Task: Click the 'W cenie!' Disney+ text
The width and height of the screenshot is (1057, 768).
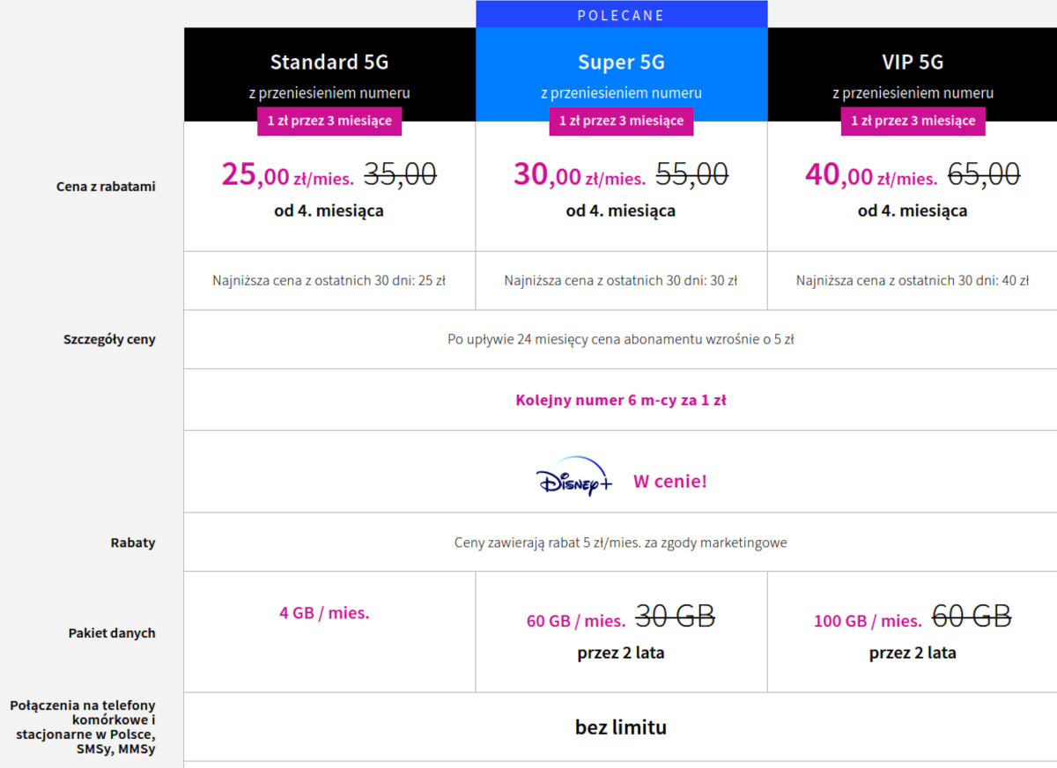Action: pos(669,482)
